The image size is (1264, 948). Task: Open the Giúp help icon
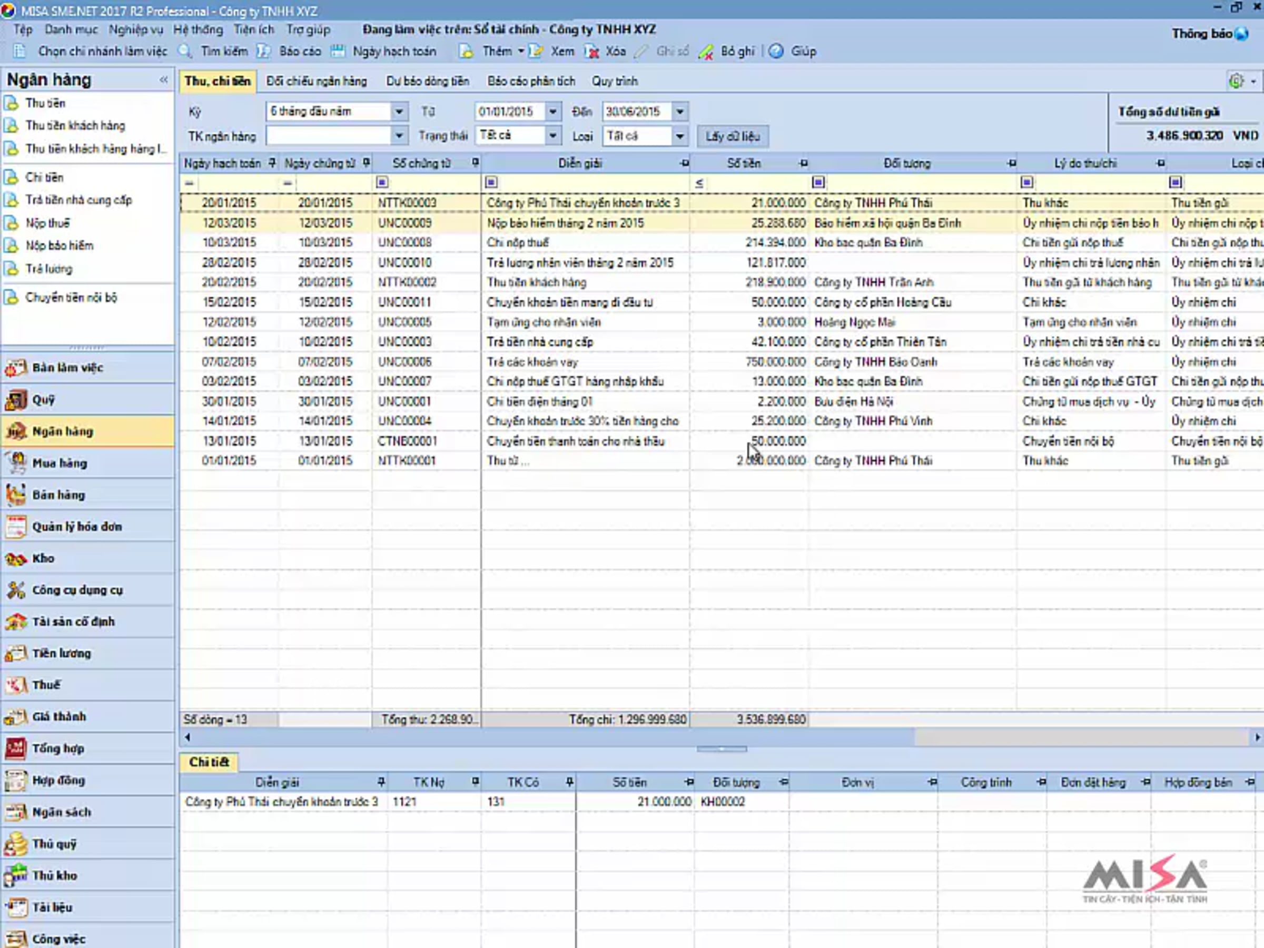point(776,52)
